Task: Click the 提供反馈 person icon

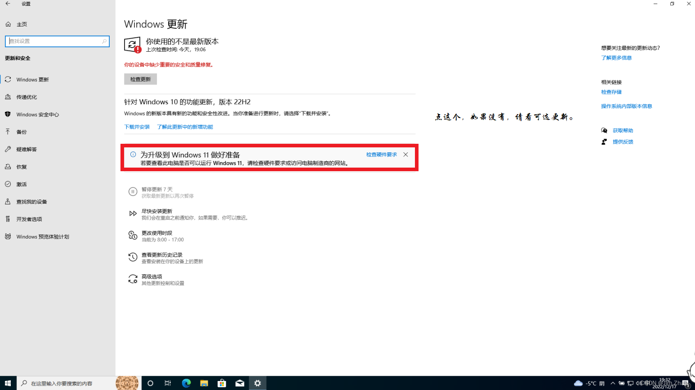Action: (x=604, y=142)
